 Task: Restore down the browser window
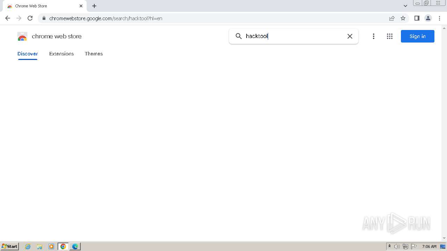click(426, 3)
